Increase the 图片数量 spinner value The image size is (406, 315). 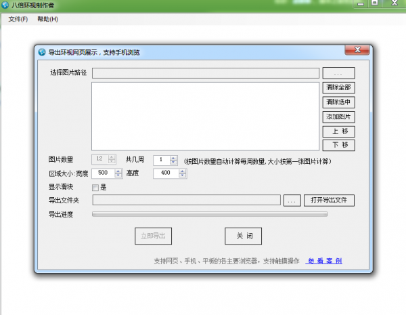pos(112,157)
